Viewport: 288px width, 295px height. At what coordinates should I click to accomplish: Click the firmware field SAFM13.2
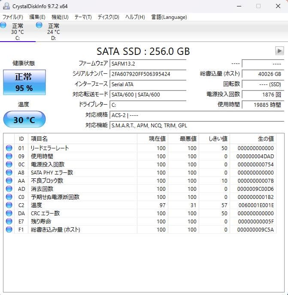coord(148,63)
